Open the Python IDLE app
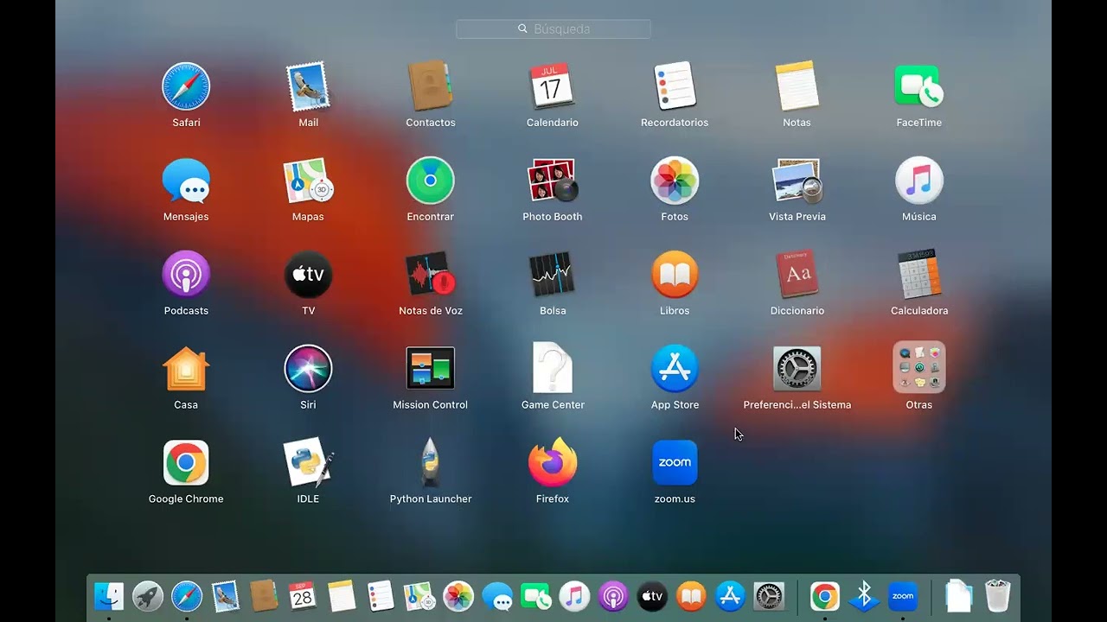Screen dimensions: 1107x622 [x=308, y=463]
